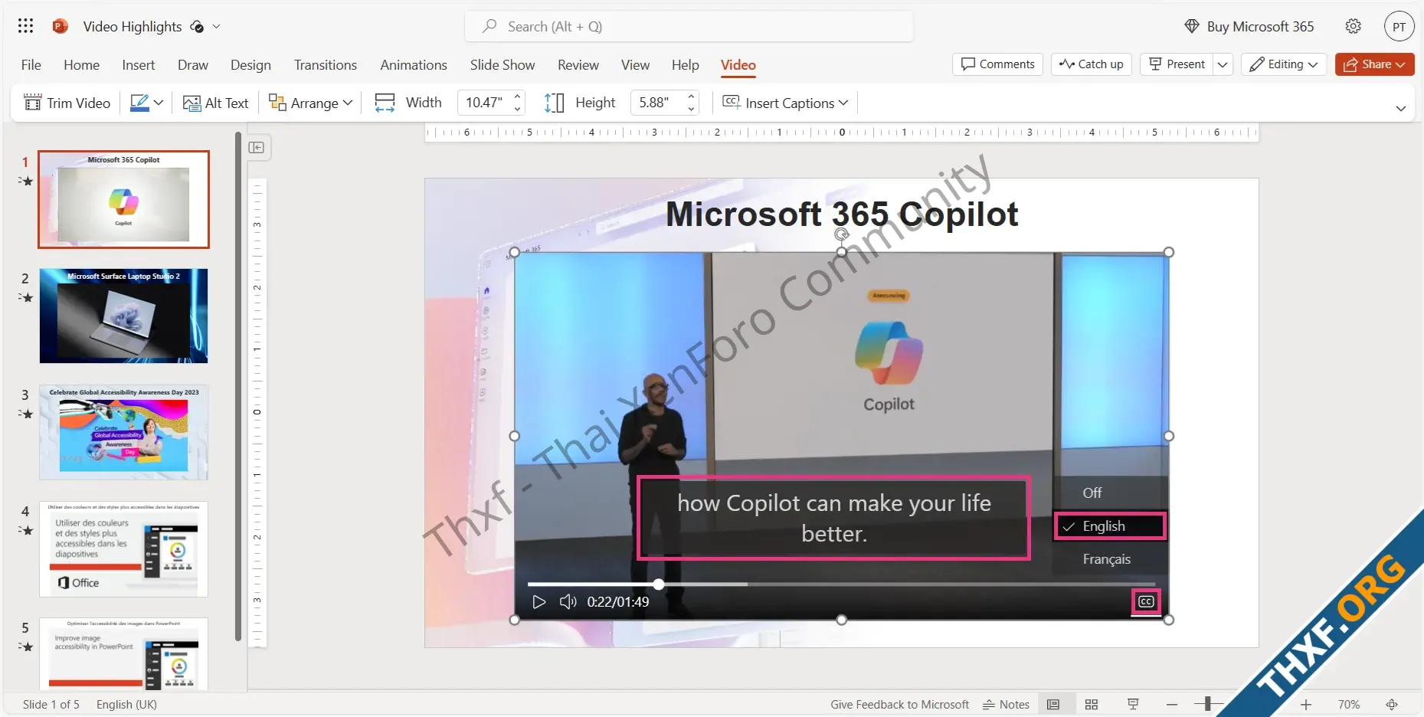
Task: Click the Comments button
Action: [997, 64]
